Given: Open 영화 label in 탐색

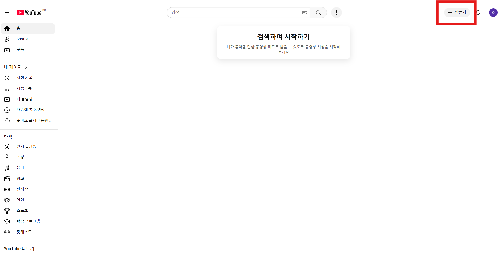Looking at the screenshot, I should pos(20,179).
